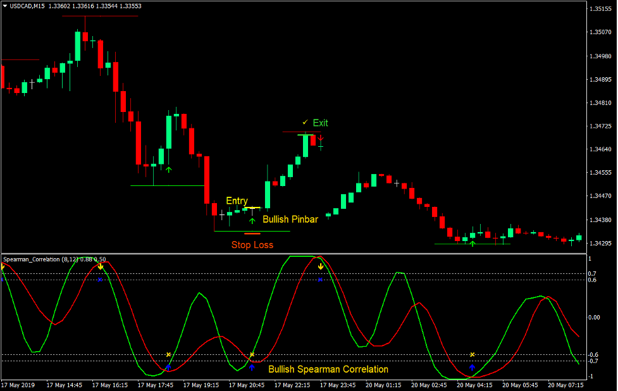Click the yellow down arrow near 17 May 23:45
Viewport: 618px width, 391px height.
[x=321, y=266]
